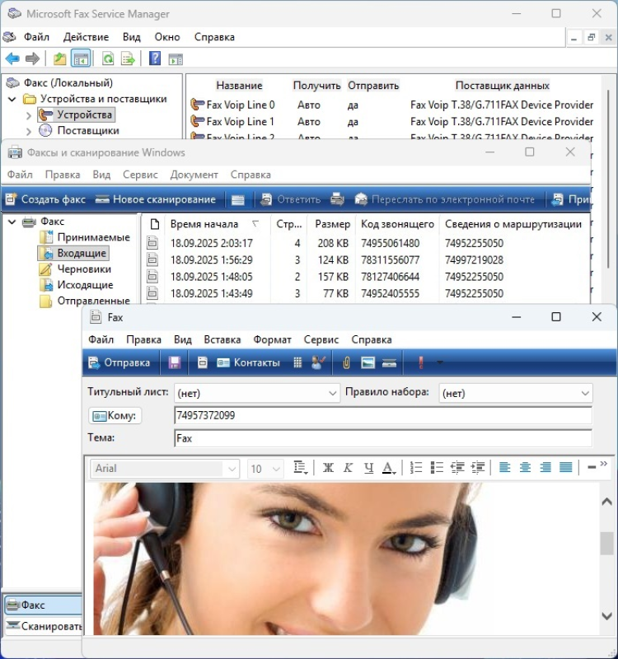Toggle italic formatting (К) button
Screen dimensions: 618x659
click(x=348, y=468)
